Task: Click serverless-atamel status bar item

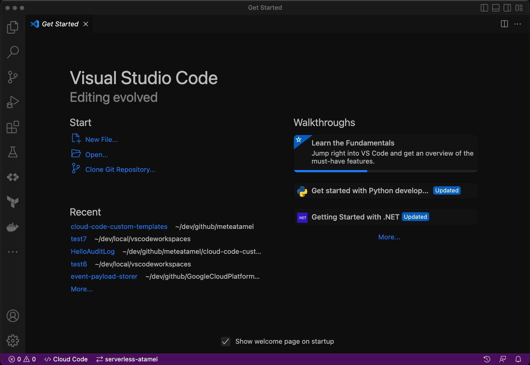Action: click(x=127, y=359)
